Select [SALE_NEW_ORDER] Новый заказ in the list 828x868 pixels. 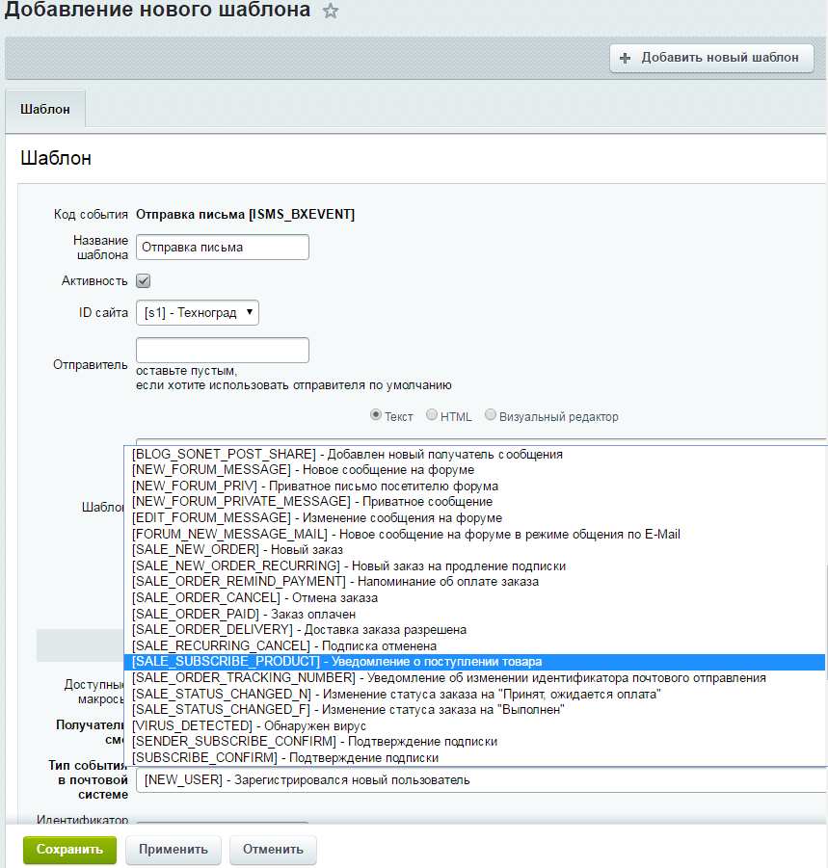pos(289,550)
